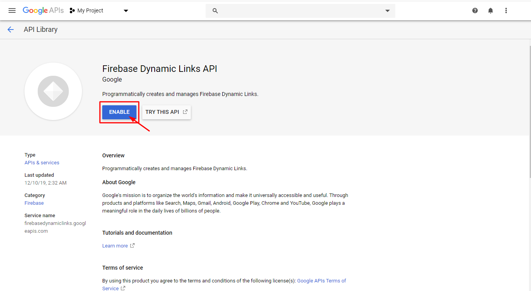Click the Type label in the sidebar
Screen dimensions: 531x291
point(30,155)
